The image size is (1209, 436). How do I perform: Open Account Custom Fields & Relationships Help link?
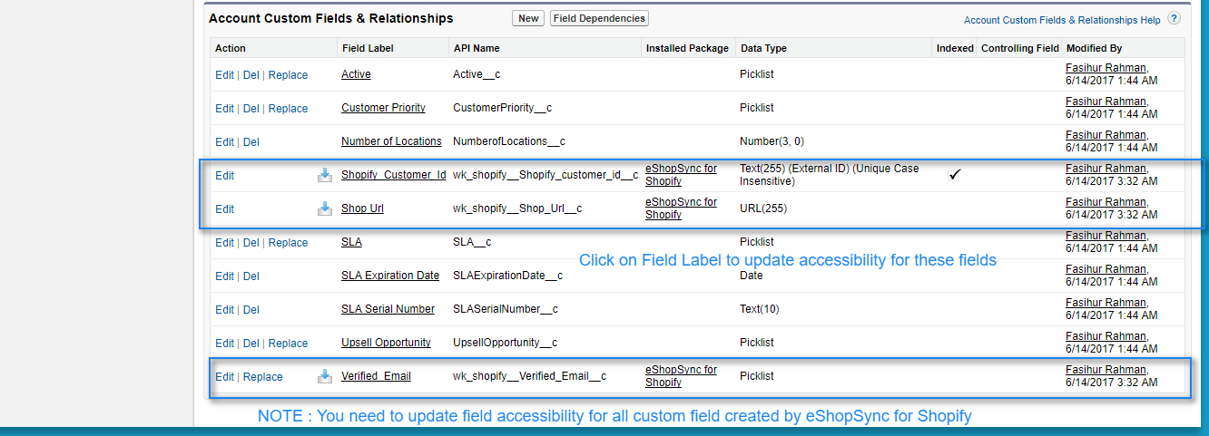[x=1062, y=19]
